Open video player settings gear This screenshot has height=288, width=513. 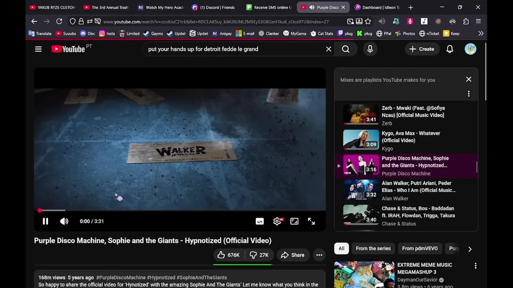(x=277, y=221)
